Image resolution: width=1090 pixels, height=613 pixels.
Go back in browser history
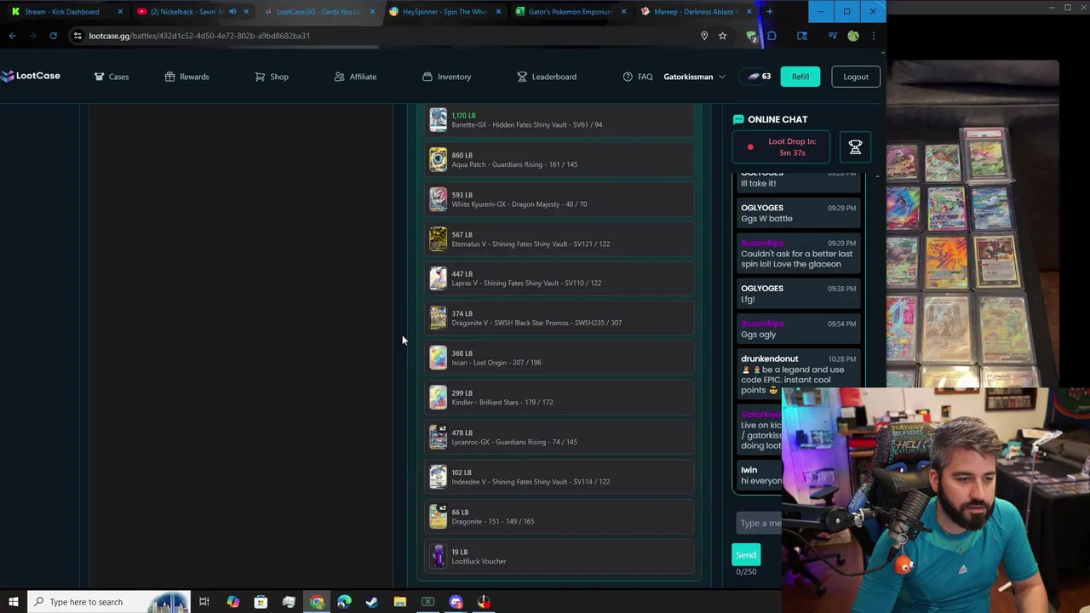click(x=13, y=36)
